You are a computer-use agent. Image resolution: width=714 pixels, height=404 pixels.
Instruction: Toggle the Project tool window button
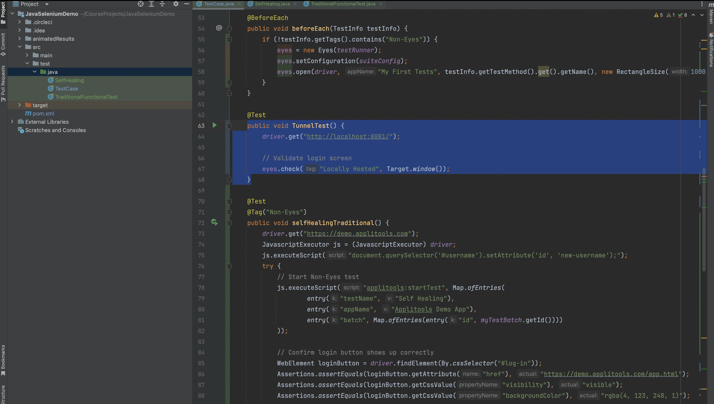[3, 12]
